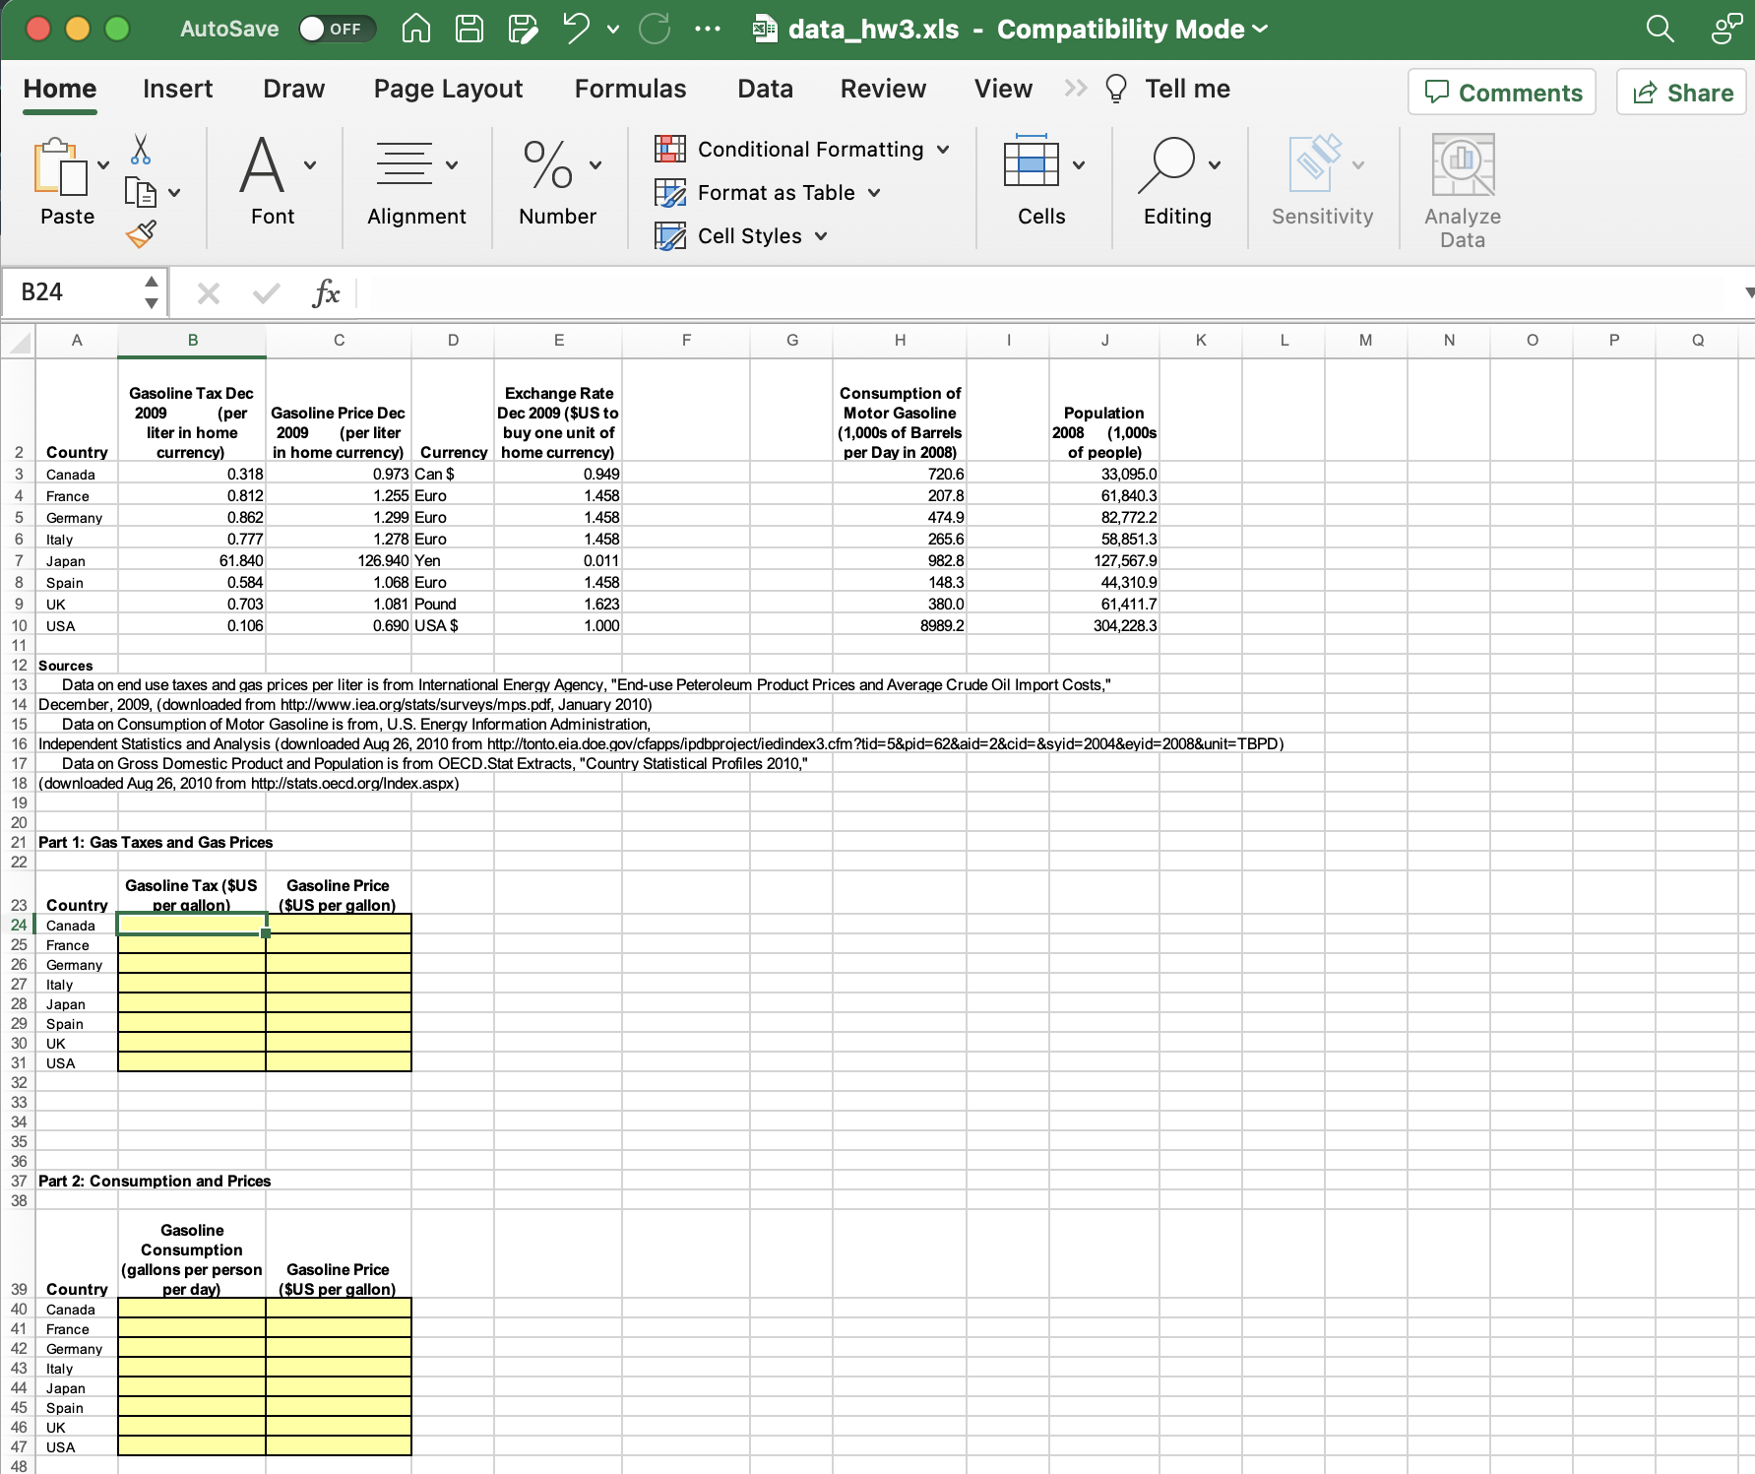This screenshot has width=1755, height=1474.
Task: Open the Undo history dropdown arrow
Action: pos(613,30)
